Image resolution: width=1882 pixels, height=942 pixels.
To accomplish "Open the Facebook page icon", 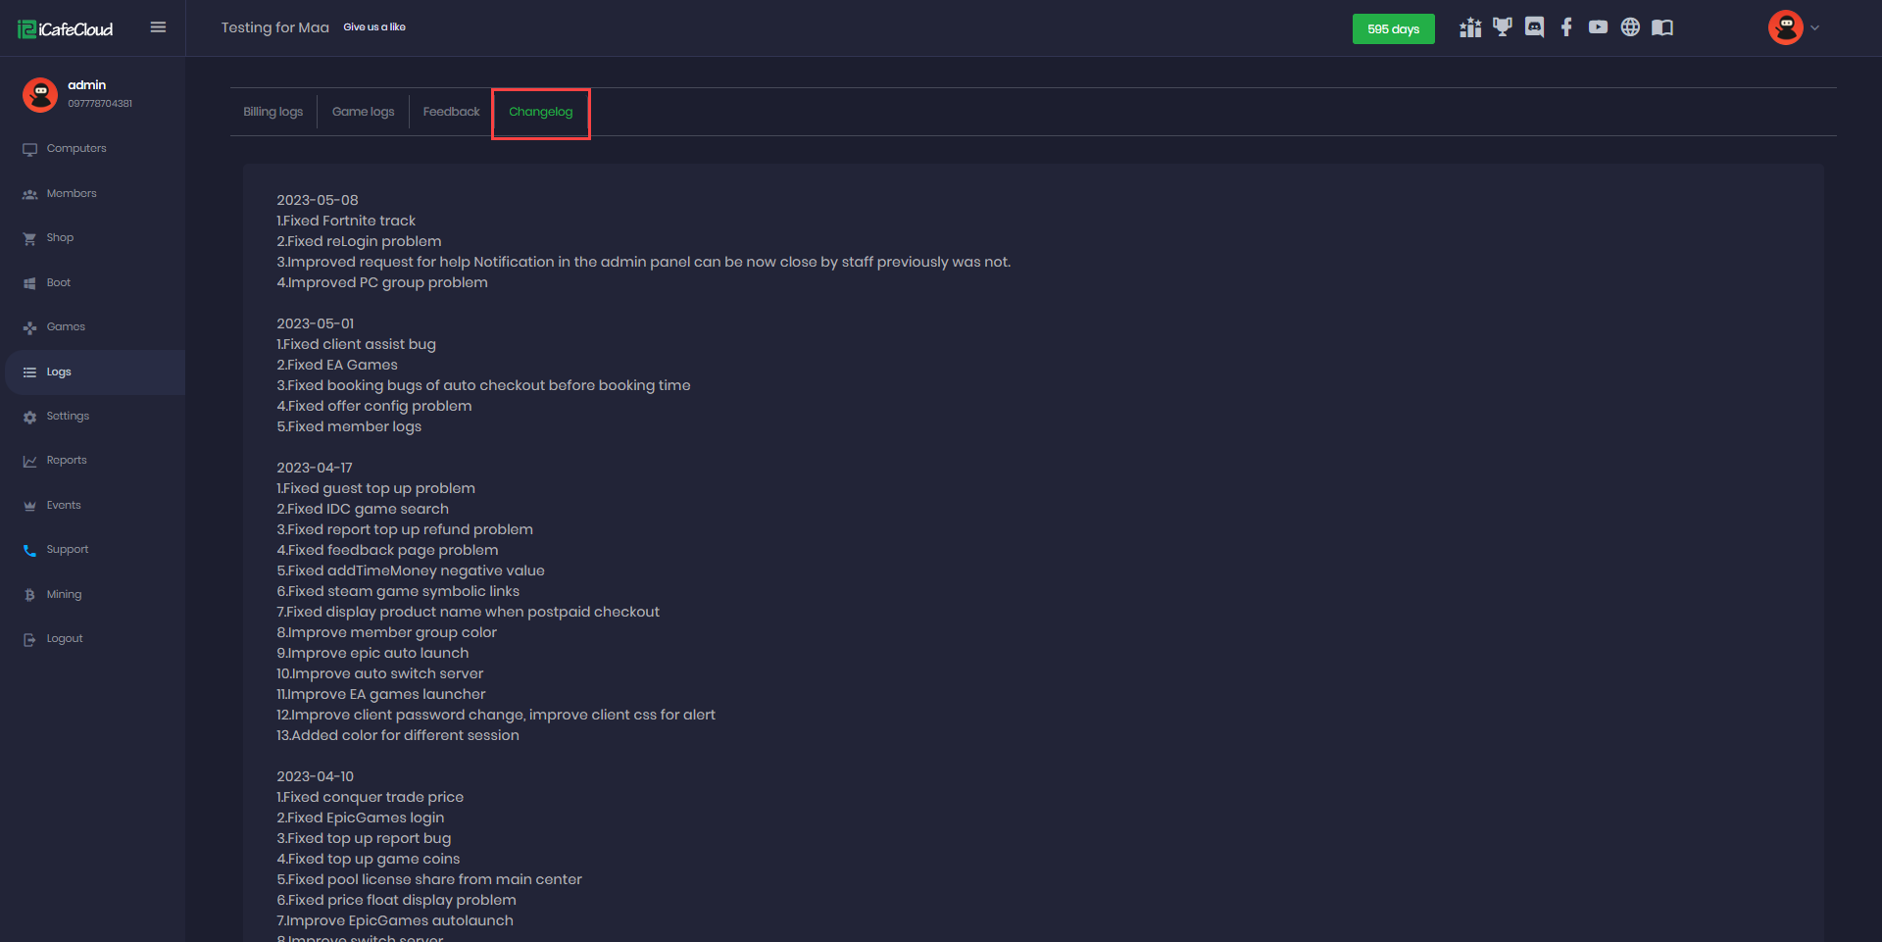I will click(1566, 27).
